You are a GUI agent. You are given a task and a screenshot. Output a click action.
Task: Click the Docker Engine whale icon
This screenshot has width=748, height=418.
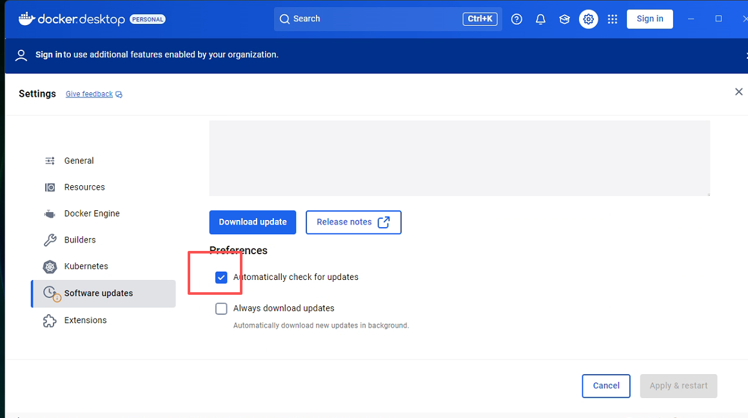click(50, 214)
